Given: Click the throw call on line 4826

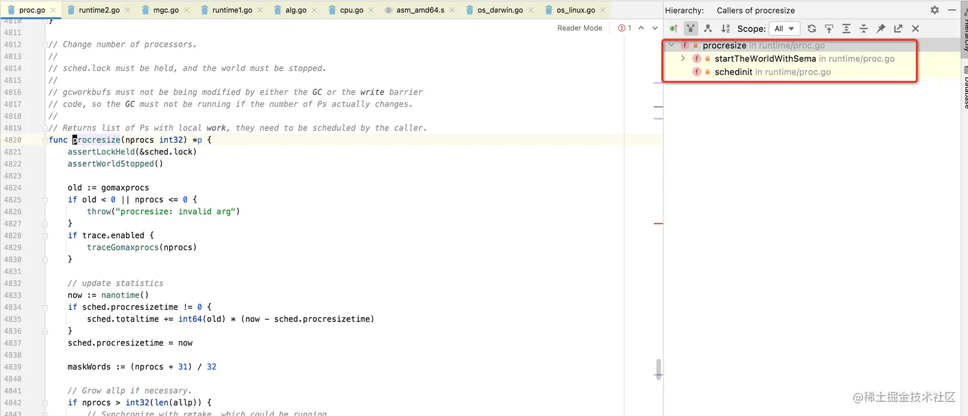Looking at the screenshot, I should click(x=99, y=212).
